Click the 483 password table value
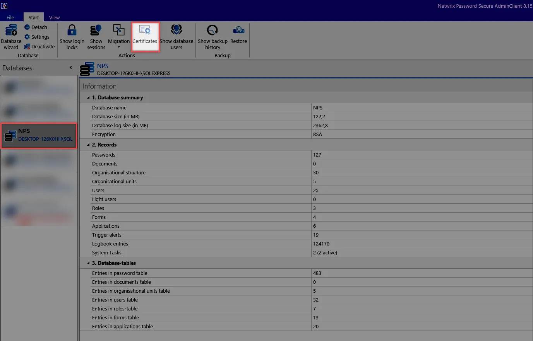Screen dimensions: 533x341 pos(317,273)
